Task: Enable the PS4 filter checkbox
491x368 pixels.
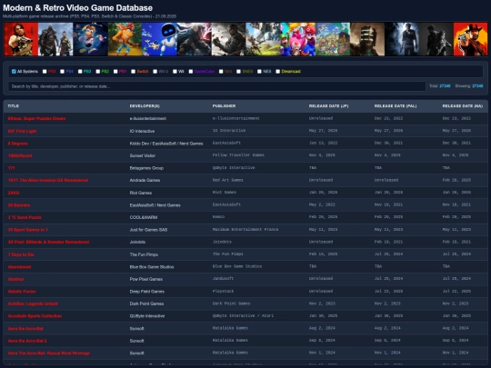Action: coord(62,72)
